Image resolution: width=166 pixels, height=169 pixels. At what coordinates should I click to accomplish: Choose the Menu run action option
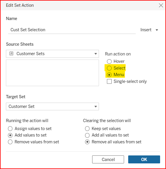(x=109, y=75)
